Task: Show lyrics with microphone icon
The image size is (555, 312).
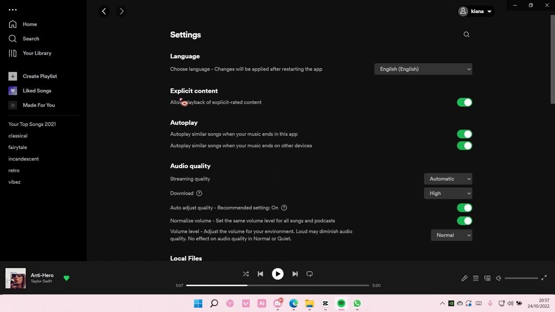Action: tap(464, 278)
